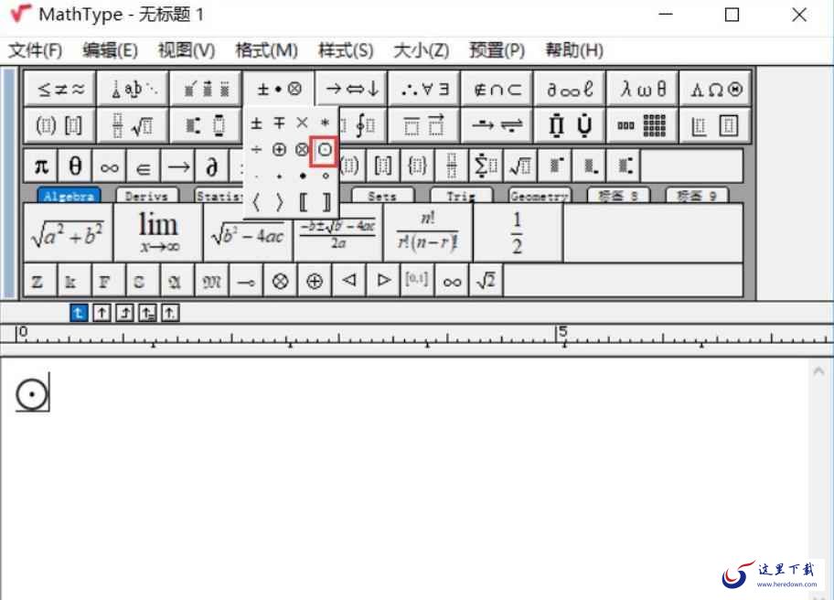Open the 帮助(H) menu
The height and width of the screenshot is (600, 834).
pos(574,50)
